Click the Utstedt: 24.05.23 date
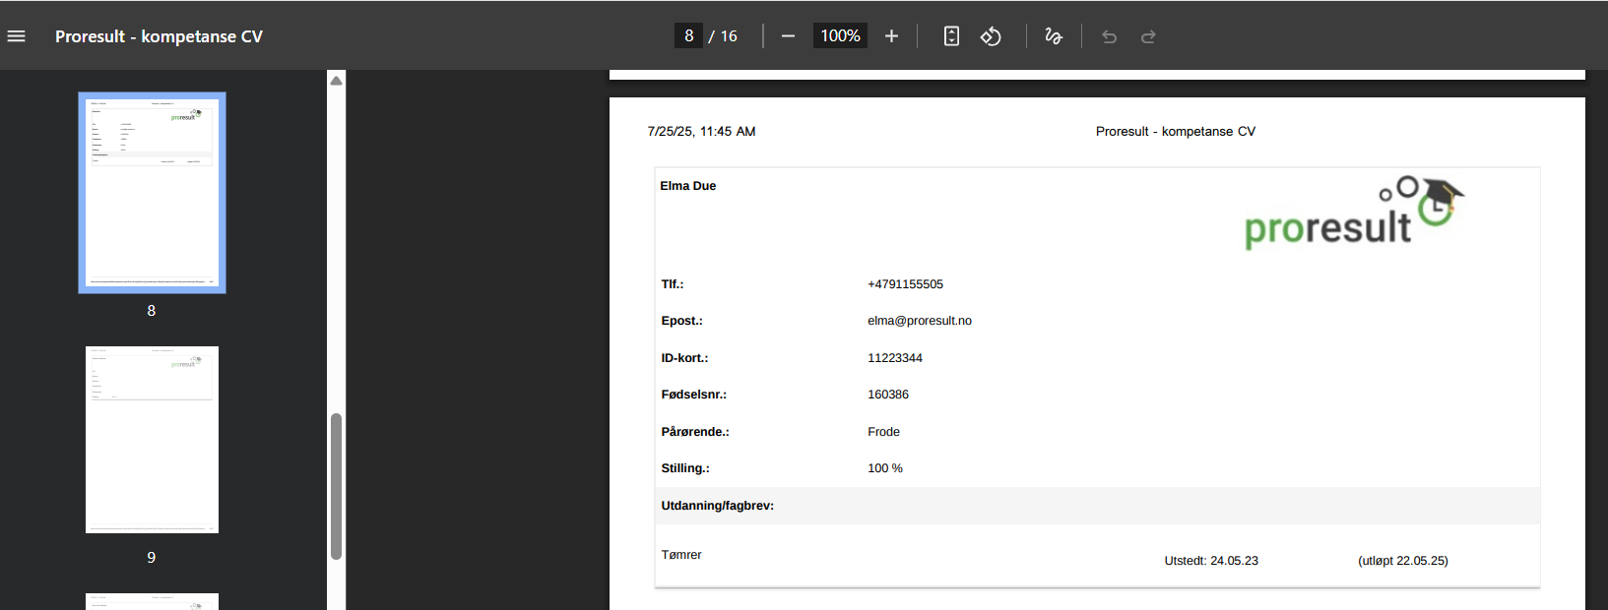The width and height of the screenshot is (1608, 610). (1211, 561)
